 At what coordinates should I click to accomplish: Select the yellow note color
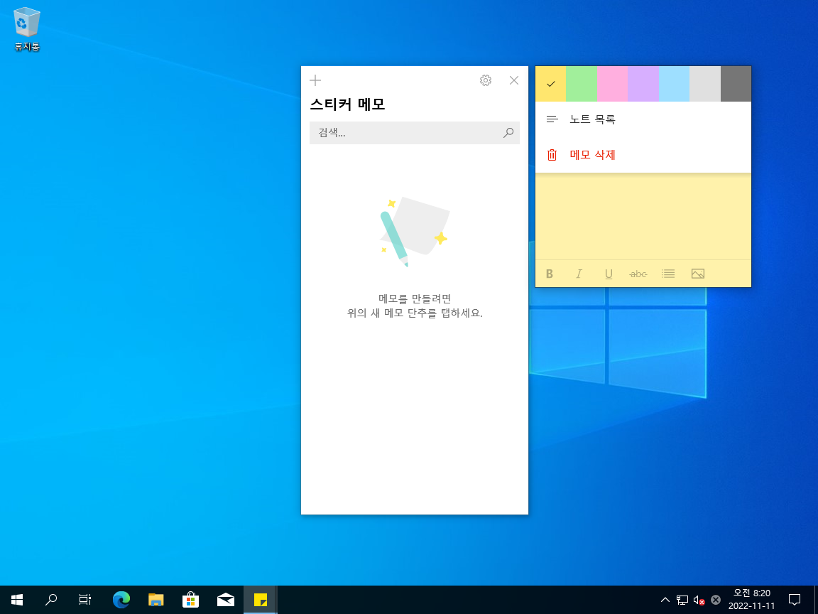pyautogui.click(x=550, y=84)
